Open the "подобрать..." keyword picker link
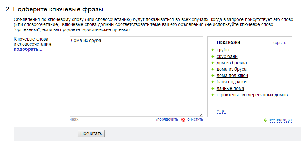301x147 pixels. point(28,49)
